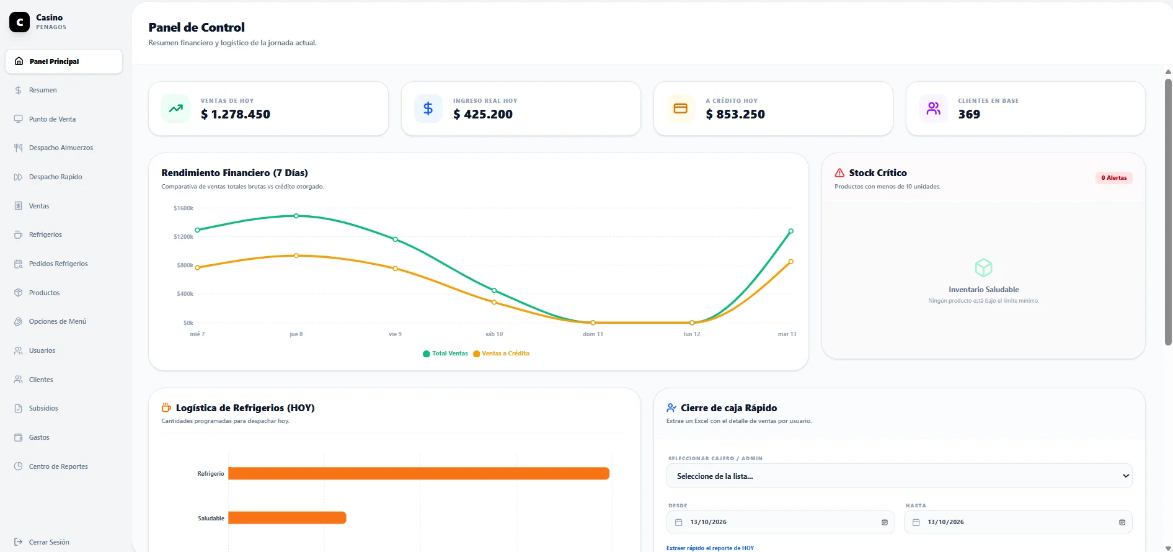
Task: Click the Inventario Saludable box icon
Action: 983,268
